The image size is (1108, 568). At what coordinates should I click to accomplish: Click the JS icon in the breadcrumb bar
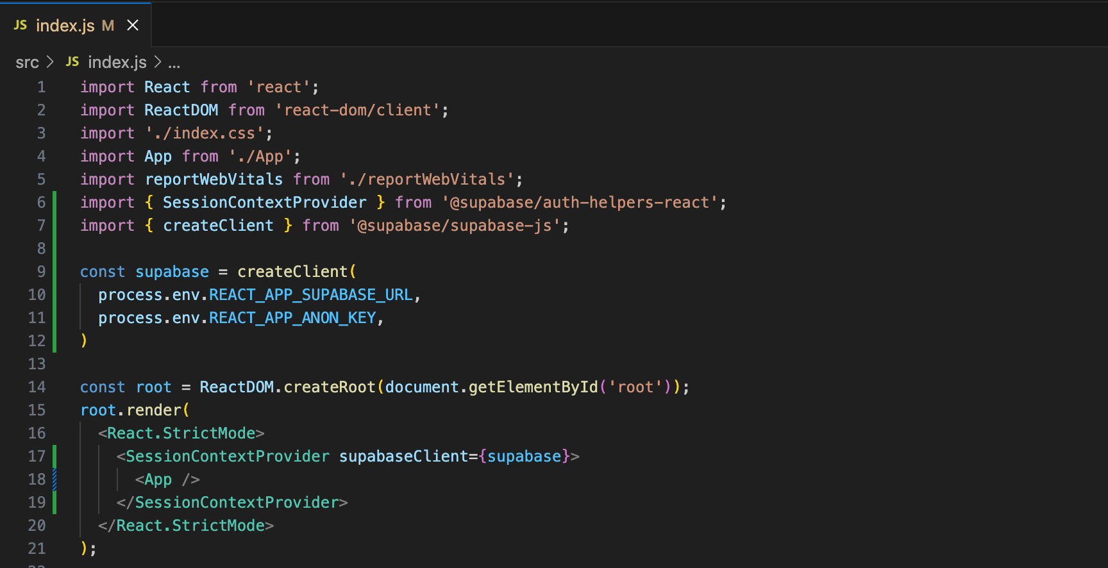(72, 62)
